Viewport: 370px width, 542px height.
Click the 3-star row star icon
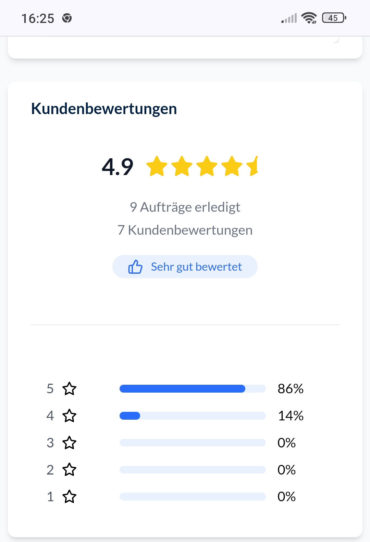tap(69, 443)
